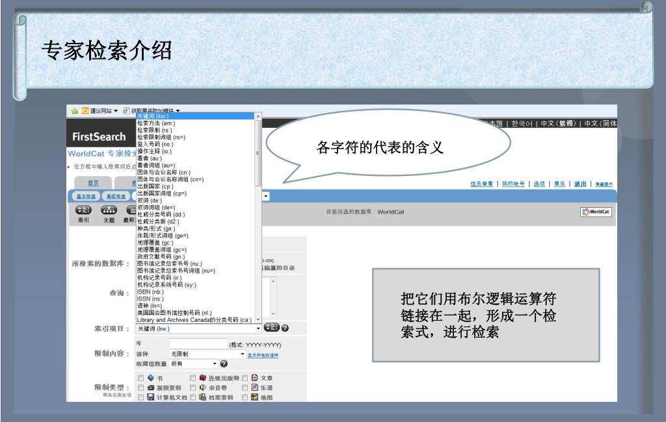Click the document icon for 文章
The image size is (666, 422).
(254, 377)
